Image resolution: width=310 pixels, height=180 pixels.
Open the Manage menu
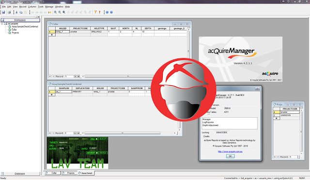(x=49, y=7)
